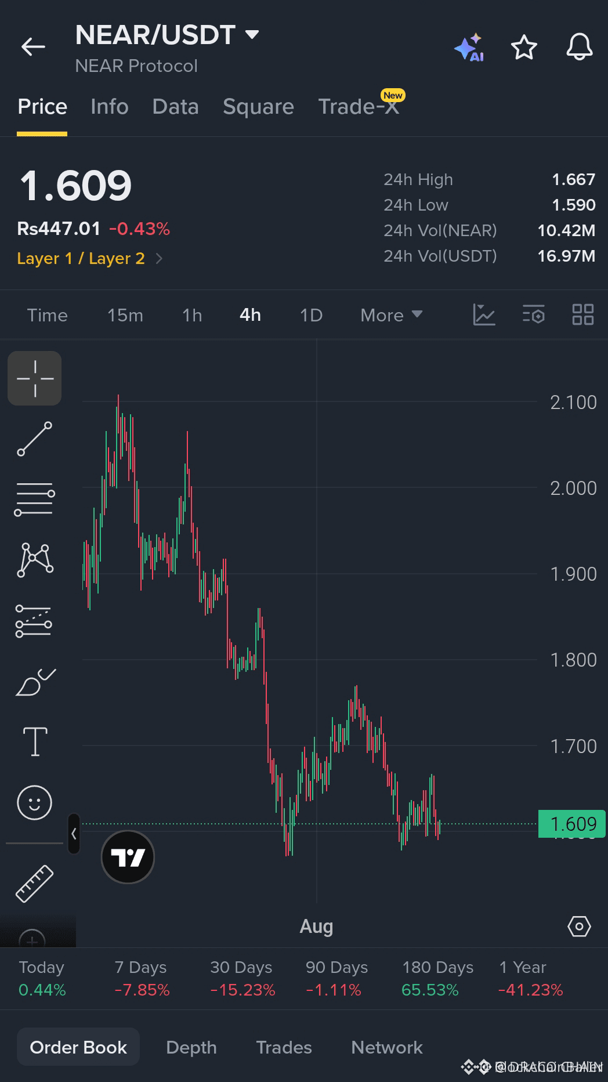Open chart indicators icon

click(484, 314)
